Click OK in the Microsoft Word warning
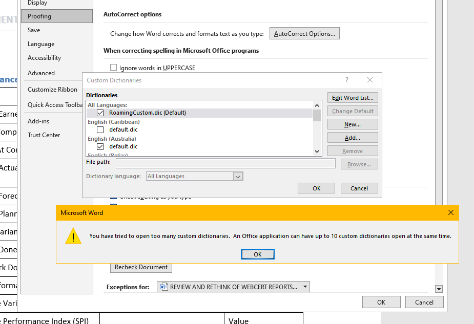This screenshot has width=474, height=324. tap(258, 254)
